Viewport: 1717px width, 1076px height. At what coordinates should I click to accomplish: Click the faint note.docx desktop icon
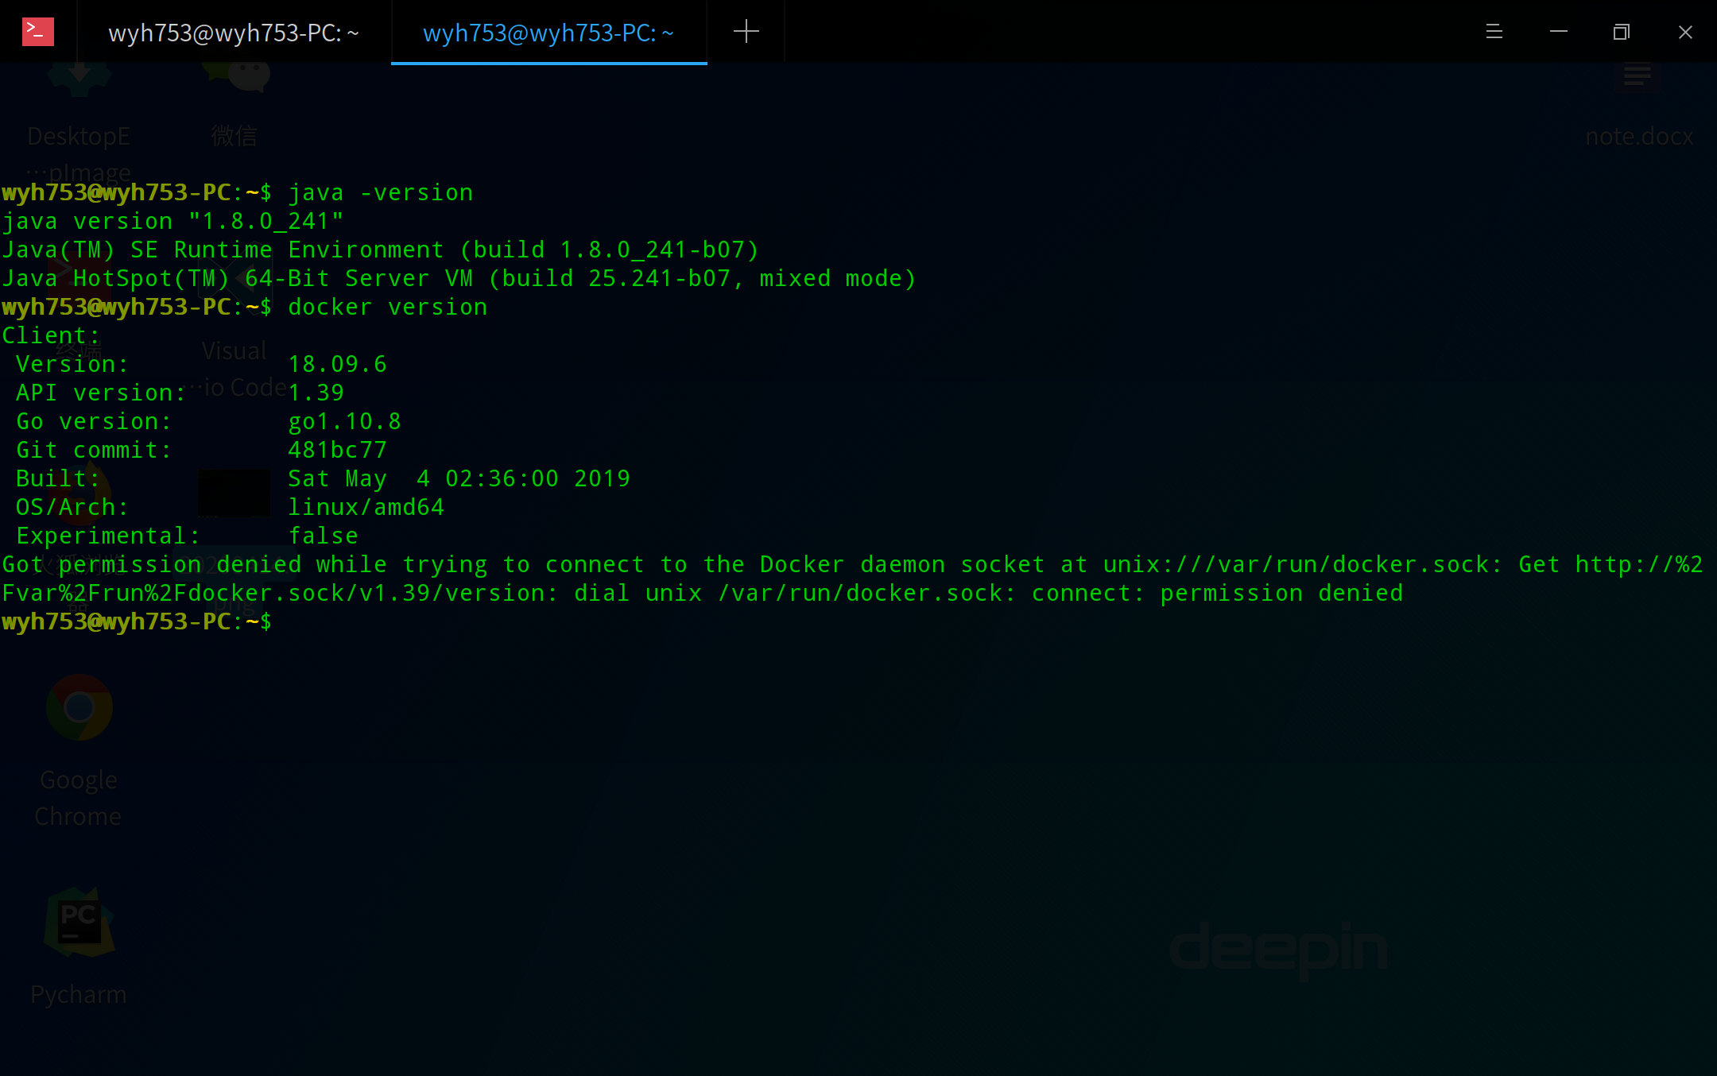click(1638, 79)
